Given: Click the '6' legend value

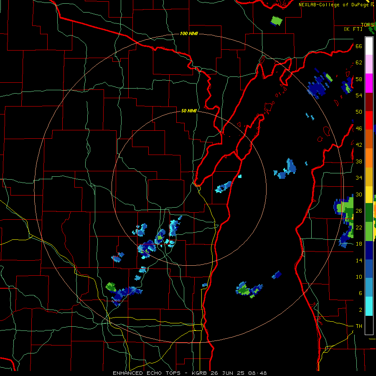Looking at the screenshot, I should pos(361,293).
